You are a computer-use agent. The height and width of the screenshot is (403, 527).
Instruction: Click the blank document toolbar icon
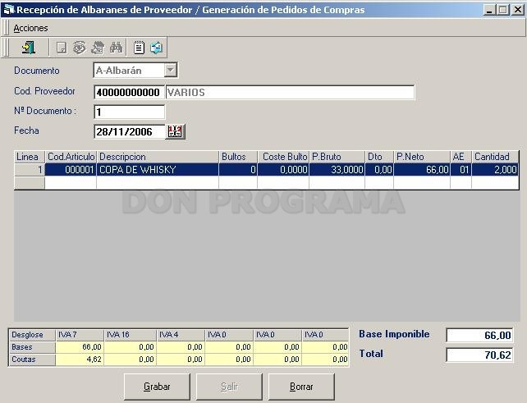62,48
